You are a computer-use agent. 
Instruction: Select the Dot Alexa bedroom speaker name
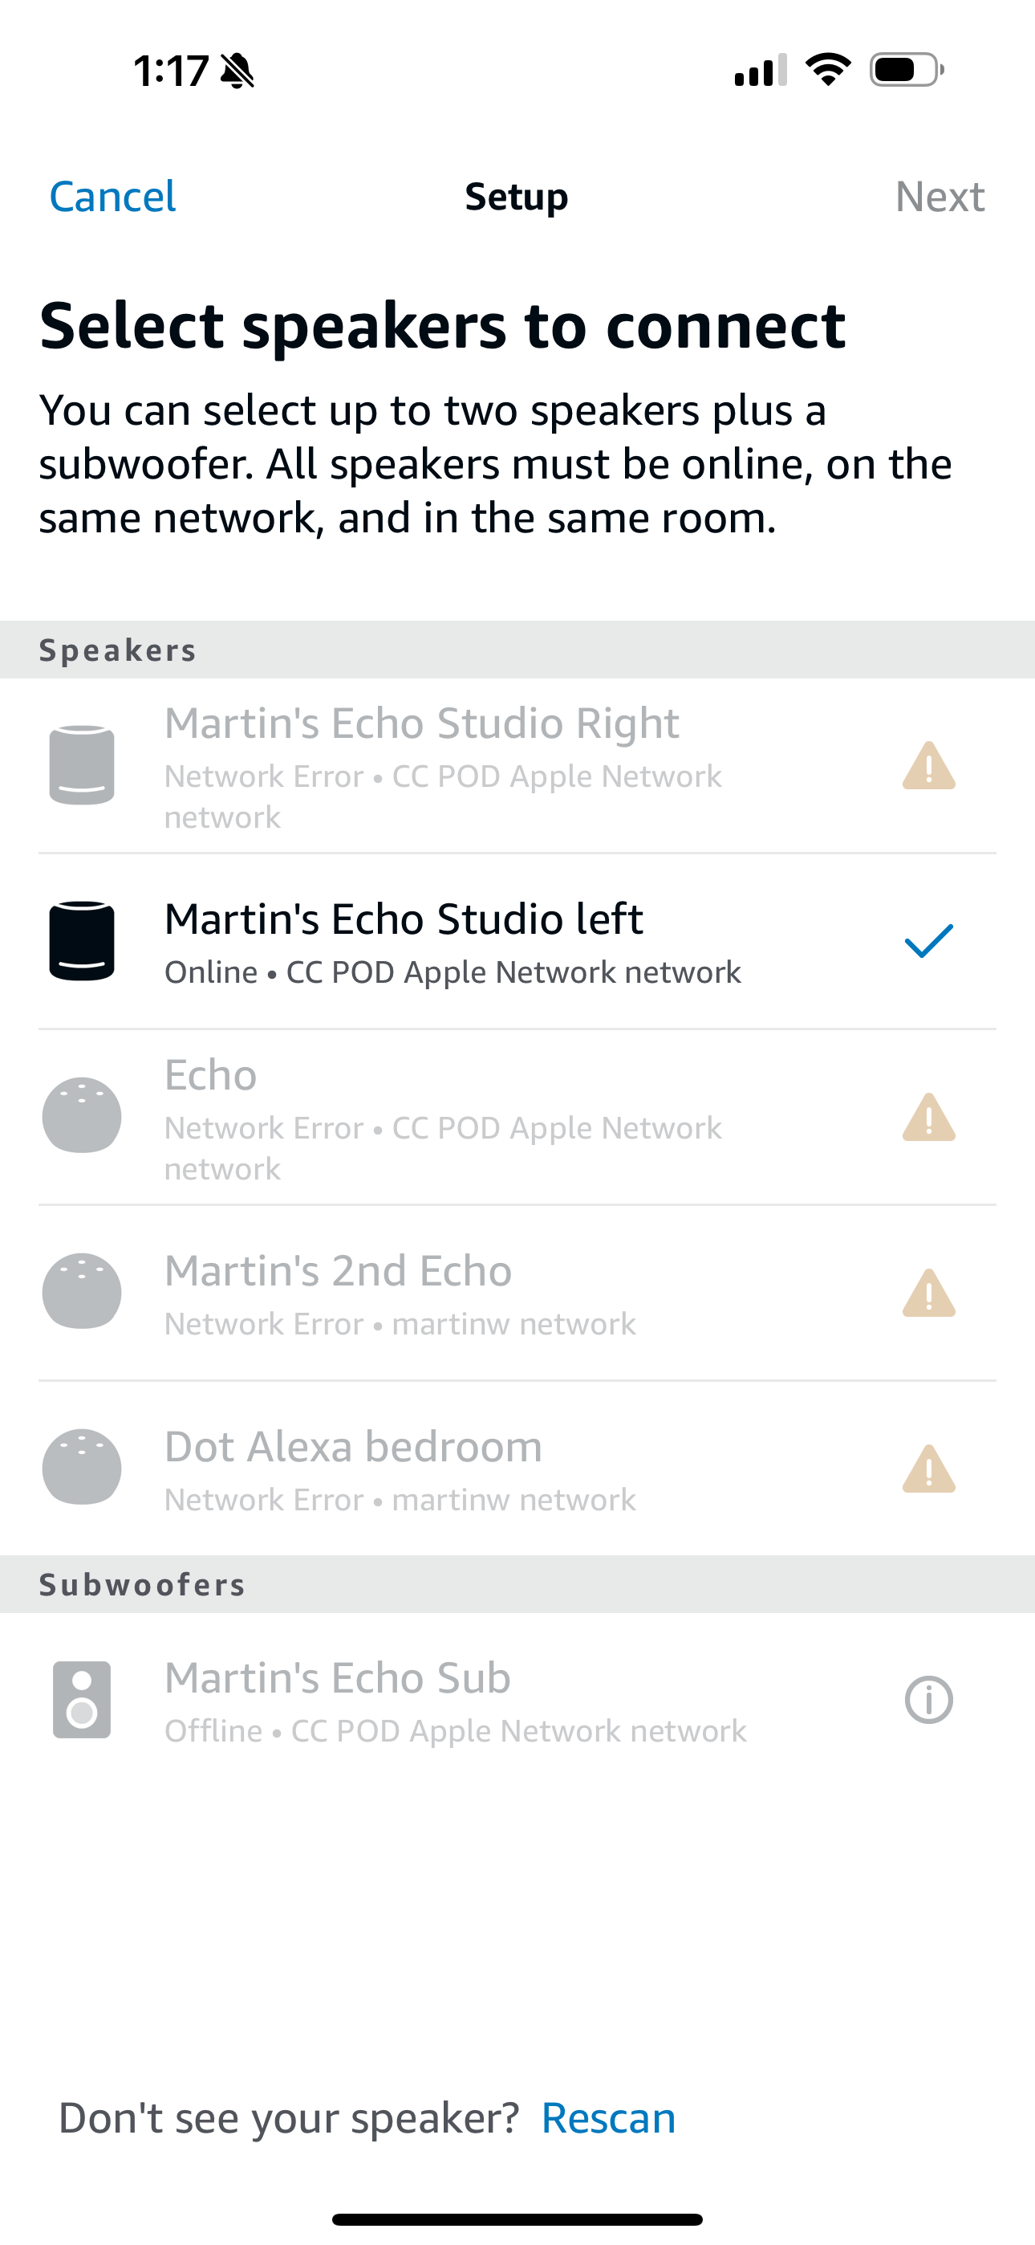pos(353,1447)
